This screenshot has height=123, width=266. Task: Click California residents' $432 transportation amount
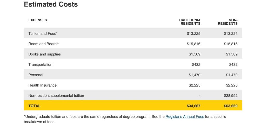point(196,64)
